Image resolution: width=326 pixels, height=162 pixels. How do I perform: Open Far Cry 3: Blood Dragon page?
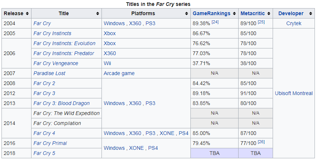point(61,103)
